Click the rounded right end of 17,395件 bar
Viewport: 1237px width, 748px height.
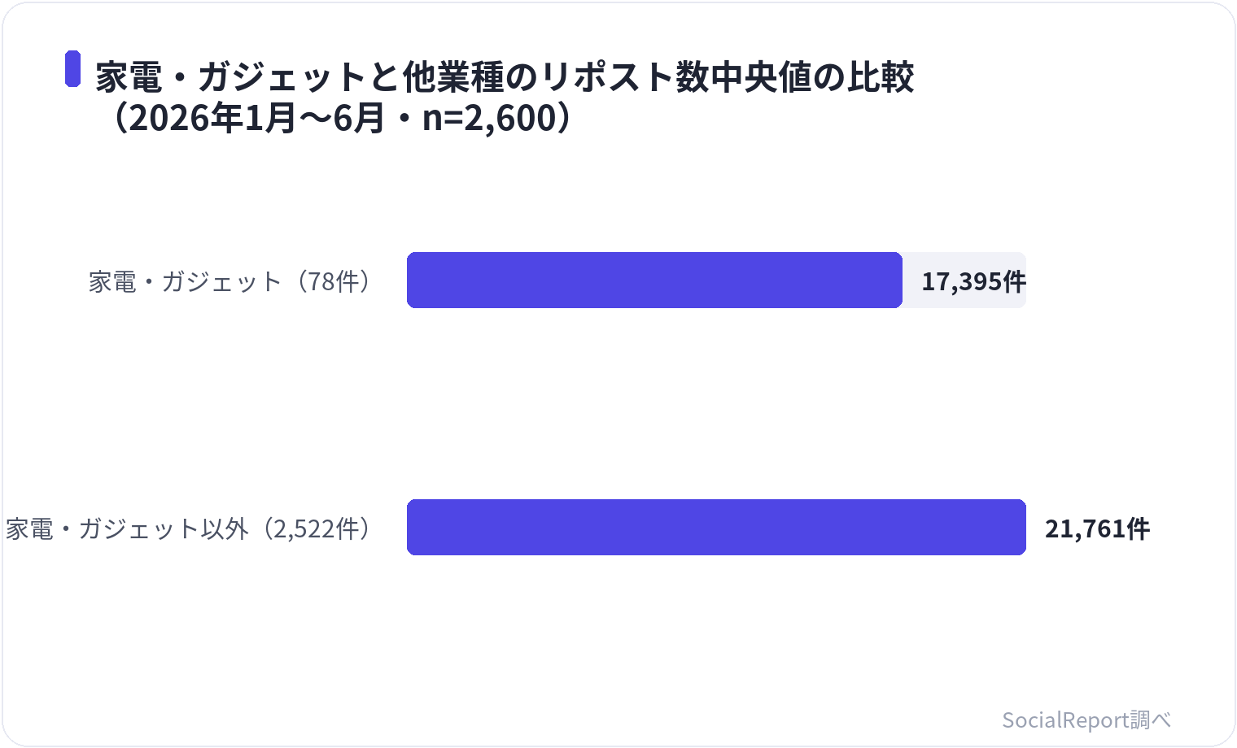coord(897,280)
